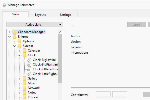Select the Options tree item label
This screenshot has height=100, width=150.
tap(28, 41)
